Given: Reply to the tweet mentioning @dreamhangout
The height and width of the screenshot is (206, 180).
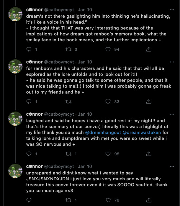Looking at the screenshot, I should 29,154.
